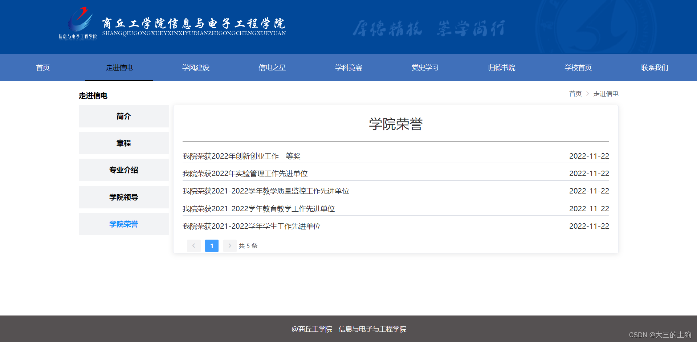Select page 1 in pagination
697x342 pixels.
point(212,246)
